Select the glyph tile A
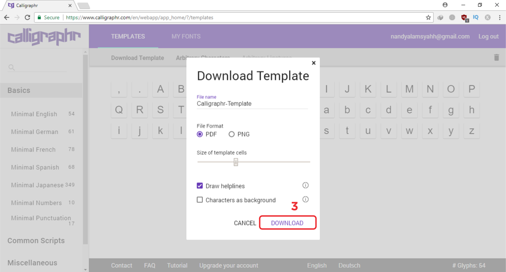 coord(160,89)
